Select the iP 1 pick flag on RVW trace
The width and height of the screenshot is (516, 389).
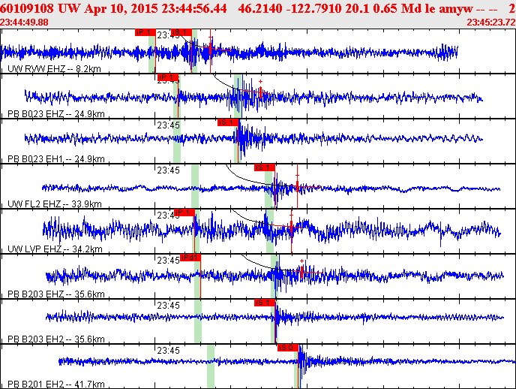[145, 32]
